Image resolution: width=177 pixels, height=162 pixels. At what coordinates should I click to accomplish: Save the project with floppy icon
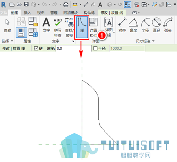(26, 5)
